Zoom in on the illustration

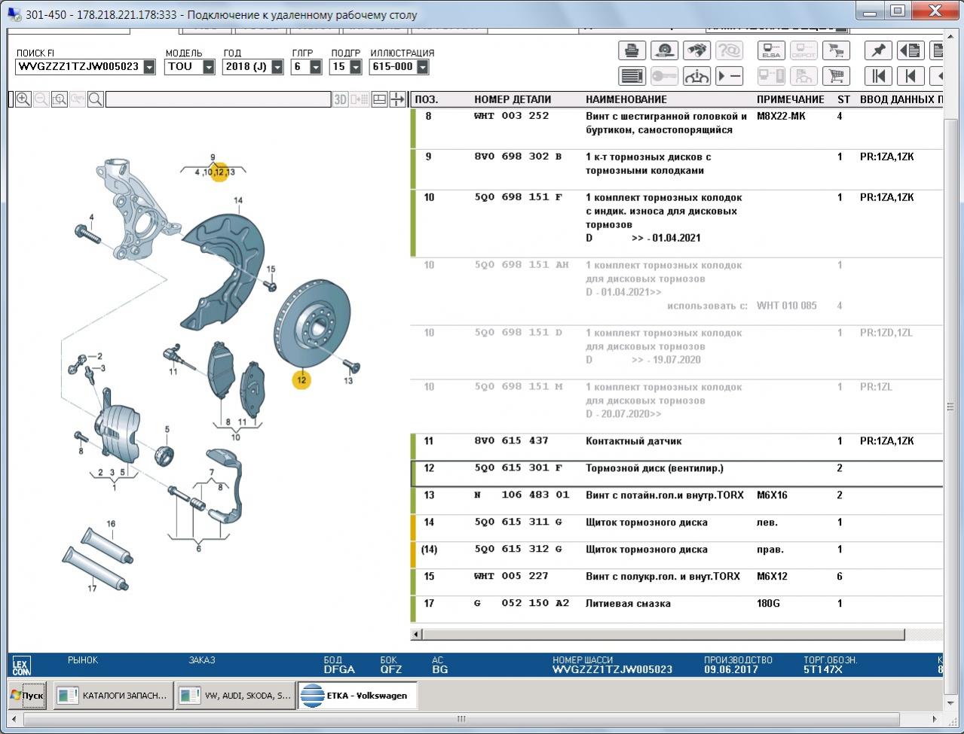[x=23, y=99]
